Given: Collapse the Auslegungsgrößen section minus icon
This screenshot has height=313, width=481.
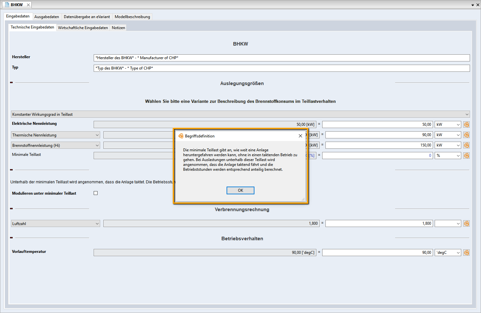Looking at the screenshot, I should [x=11, y=82].
